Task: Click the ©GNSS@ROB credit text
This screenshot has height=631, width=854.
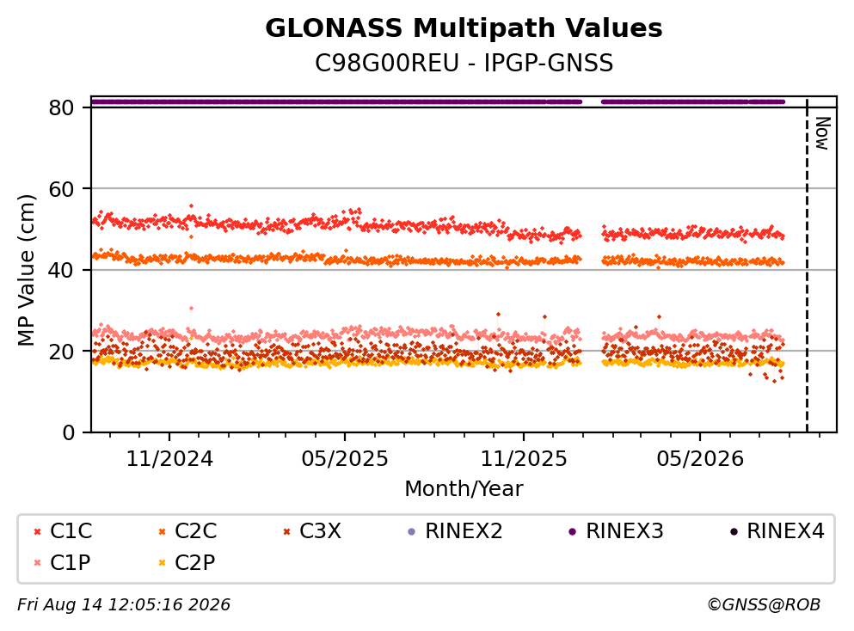Action: [x=764, y=605]
